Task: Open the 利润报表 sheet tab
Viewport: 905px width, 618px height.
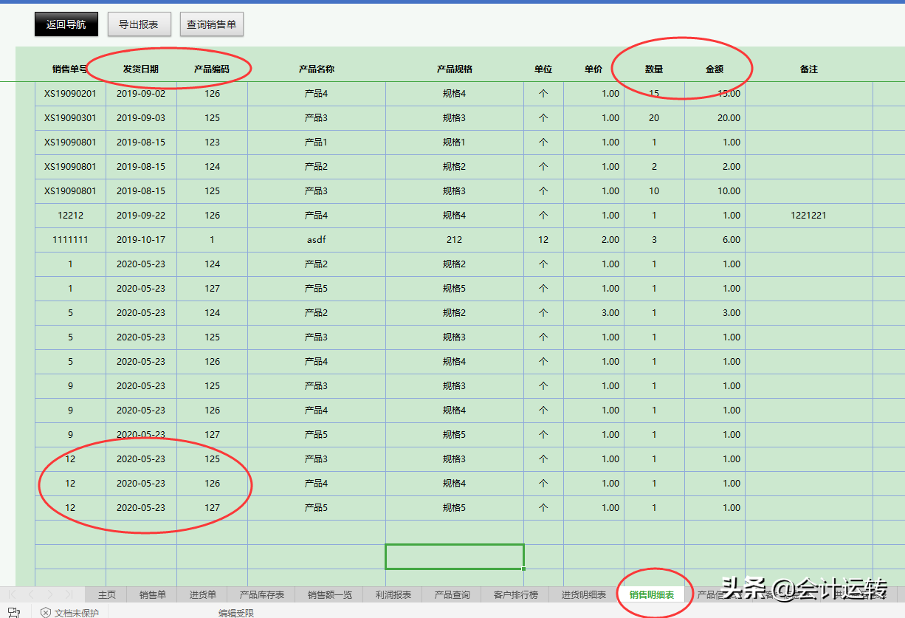Action: click(393, 594)
